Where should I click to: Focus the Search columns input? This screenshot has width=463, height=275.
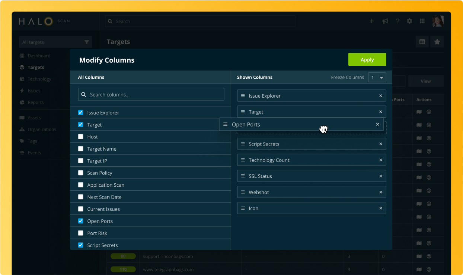click(151, 94)
